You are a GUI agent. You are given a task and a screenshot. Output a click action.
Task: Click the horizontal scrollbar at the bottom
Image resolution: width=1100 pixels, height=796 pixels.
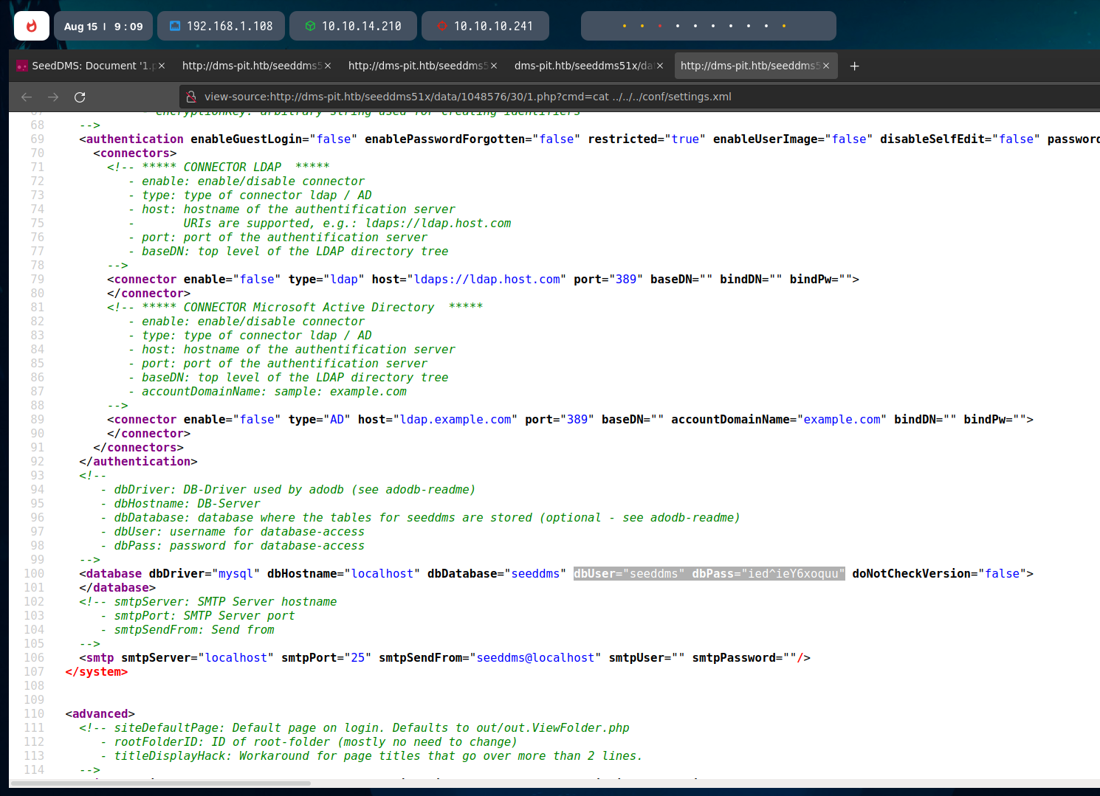[x=160, y=783]
